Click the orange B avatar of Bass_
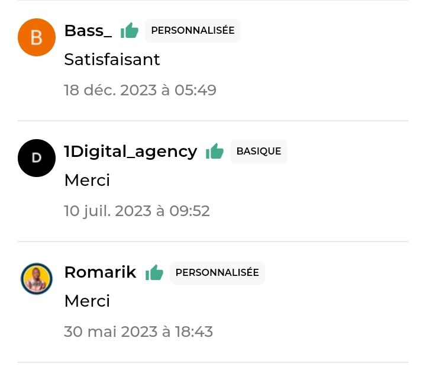426x373 pixels. 37,37
